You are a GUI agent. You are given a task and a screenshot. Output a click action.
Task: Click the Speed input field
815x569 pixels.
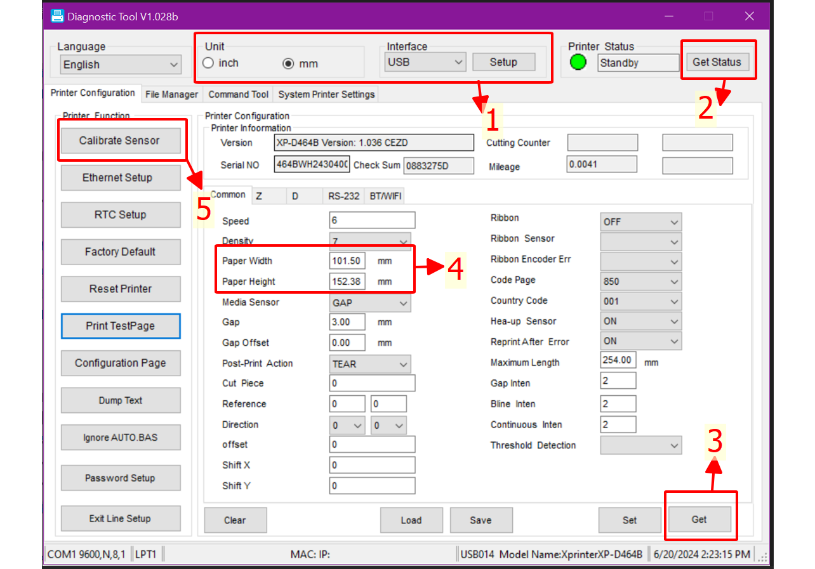[x=372, y=221]
